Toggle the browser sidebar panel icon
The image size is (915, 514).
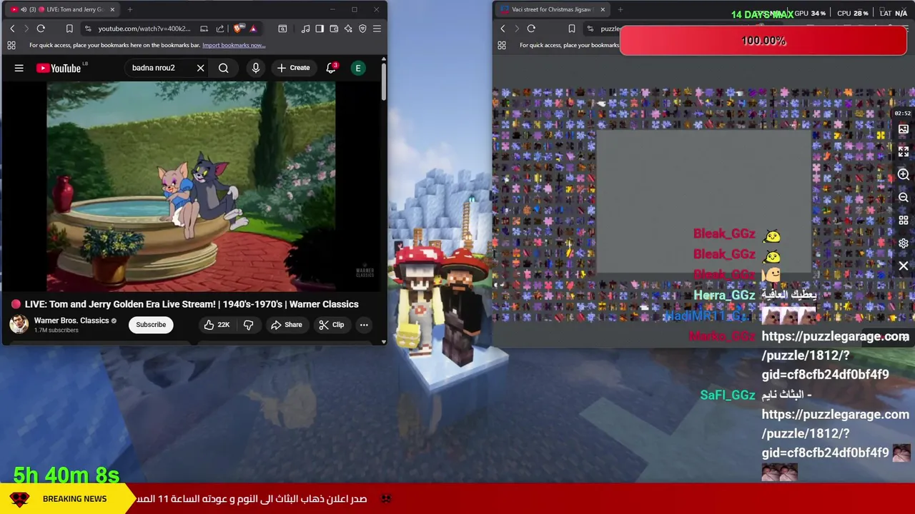click(320, 29)
